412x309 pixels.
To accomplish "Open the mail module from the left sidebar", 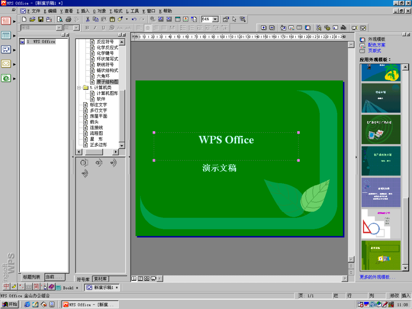I will [x=6, y=64].
